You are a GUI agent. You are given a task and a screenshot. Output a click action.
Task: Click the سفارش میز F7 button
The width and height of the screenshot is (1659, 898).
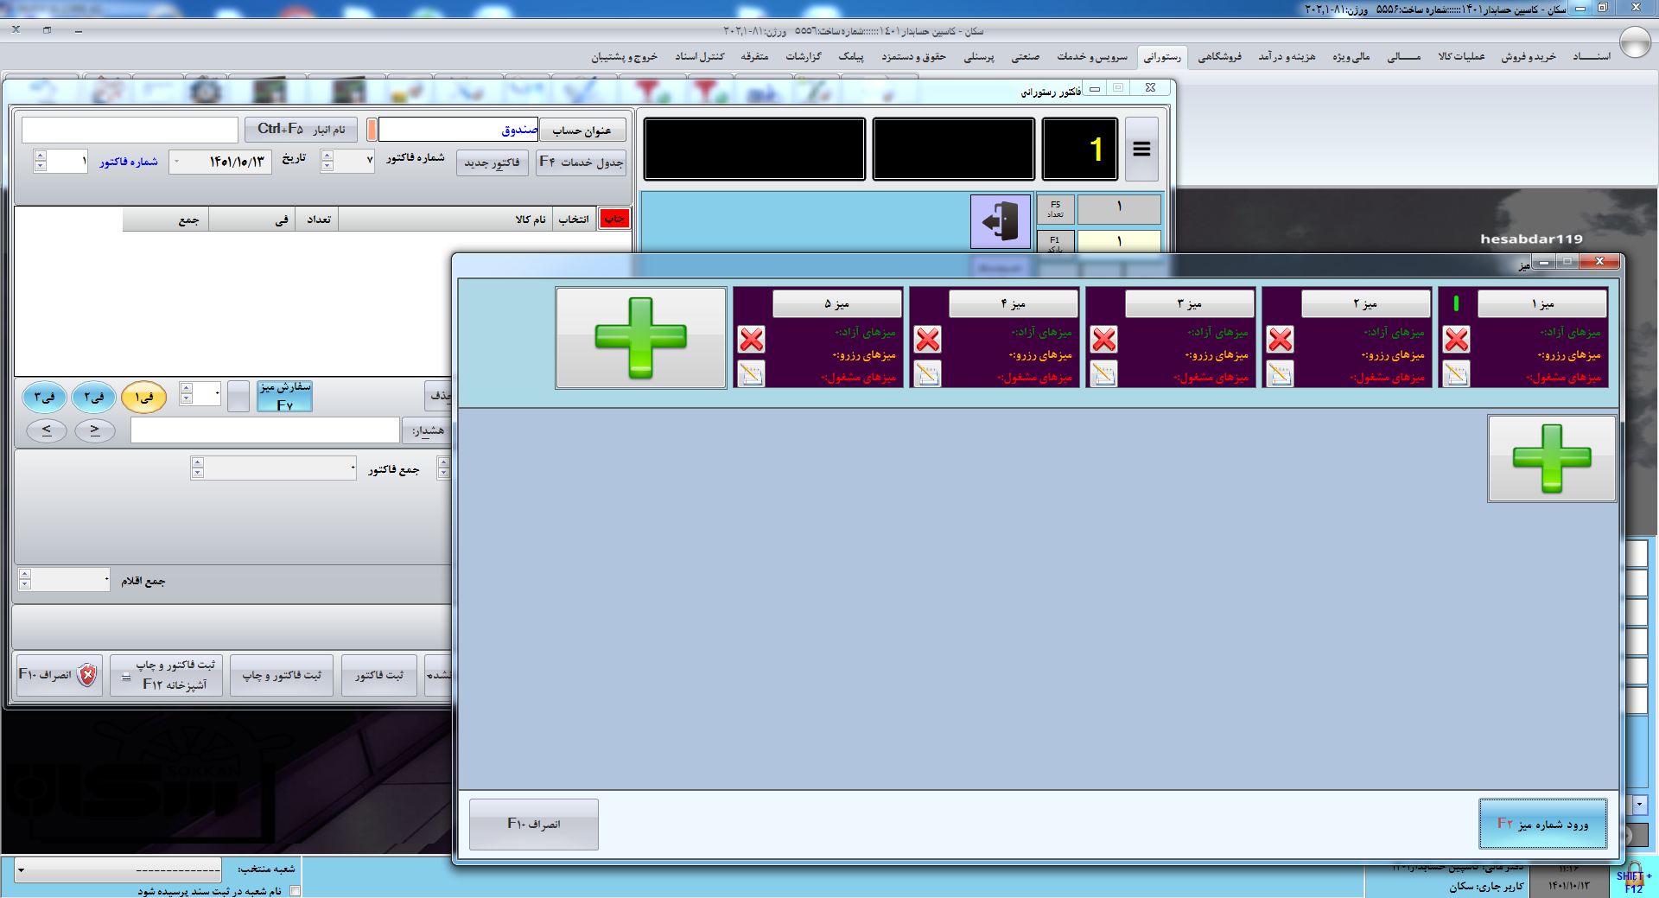coord(285,397)
